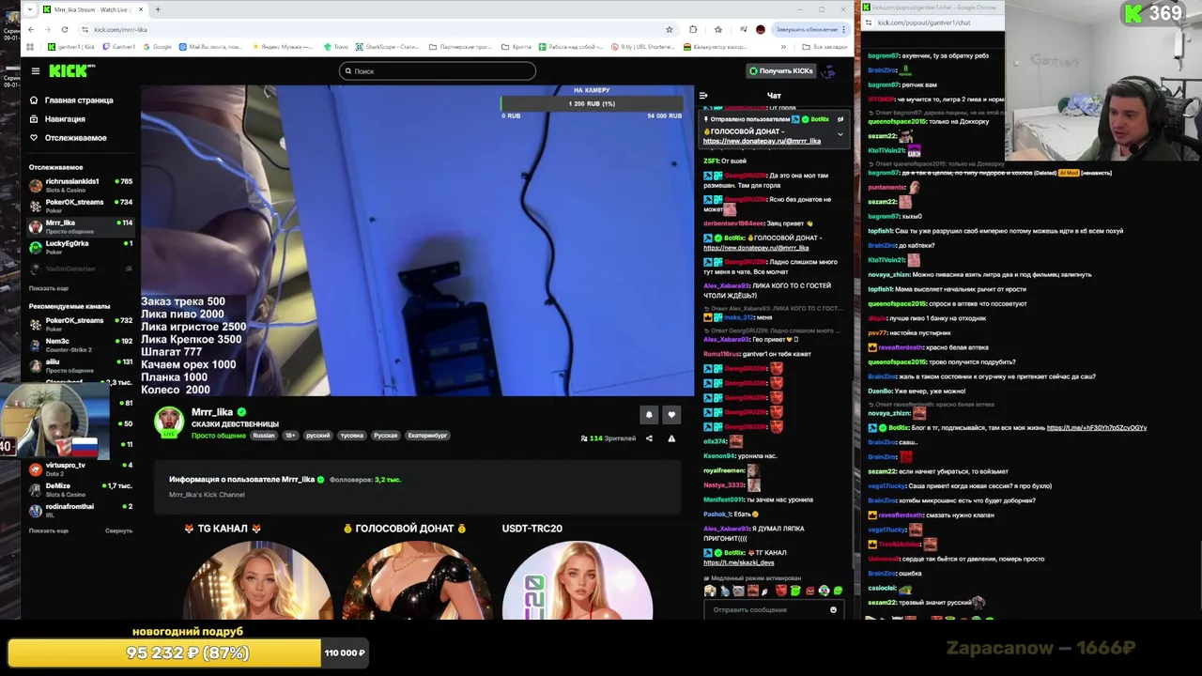Image resolution: width=1202 pixels, height=676 pixels.
Task: Open LuckyEg0rka channel
Action: point(81,246)
